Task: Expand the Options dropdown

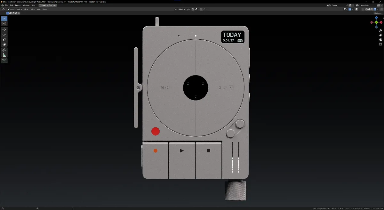Action: [377, 13]
